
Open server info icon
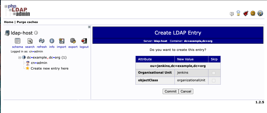[52, 41]
